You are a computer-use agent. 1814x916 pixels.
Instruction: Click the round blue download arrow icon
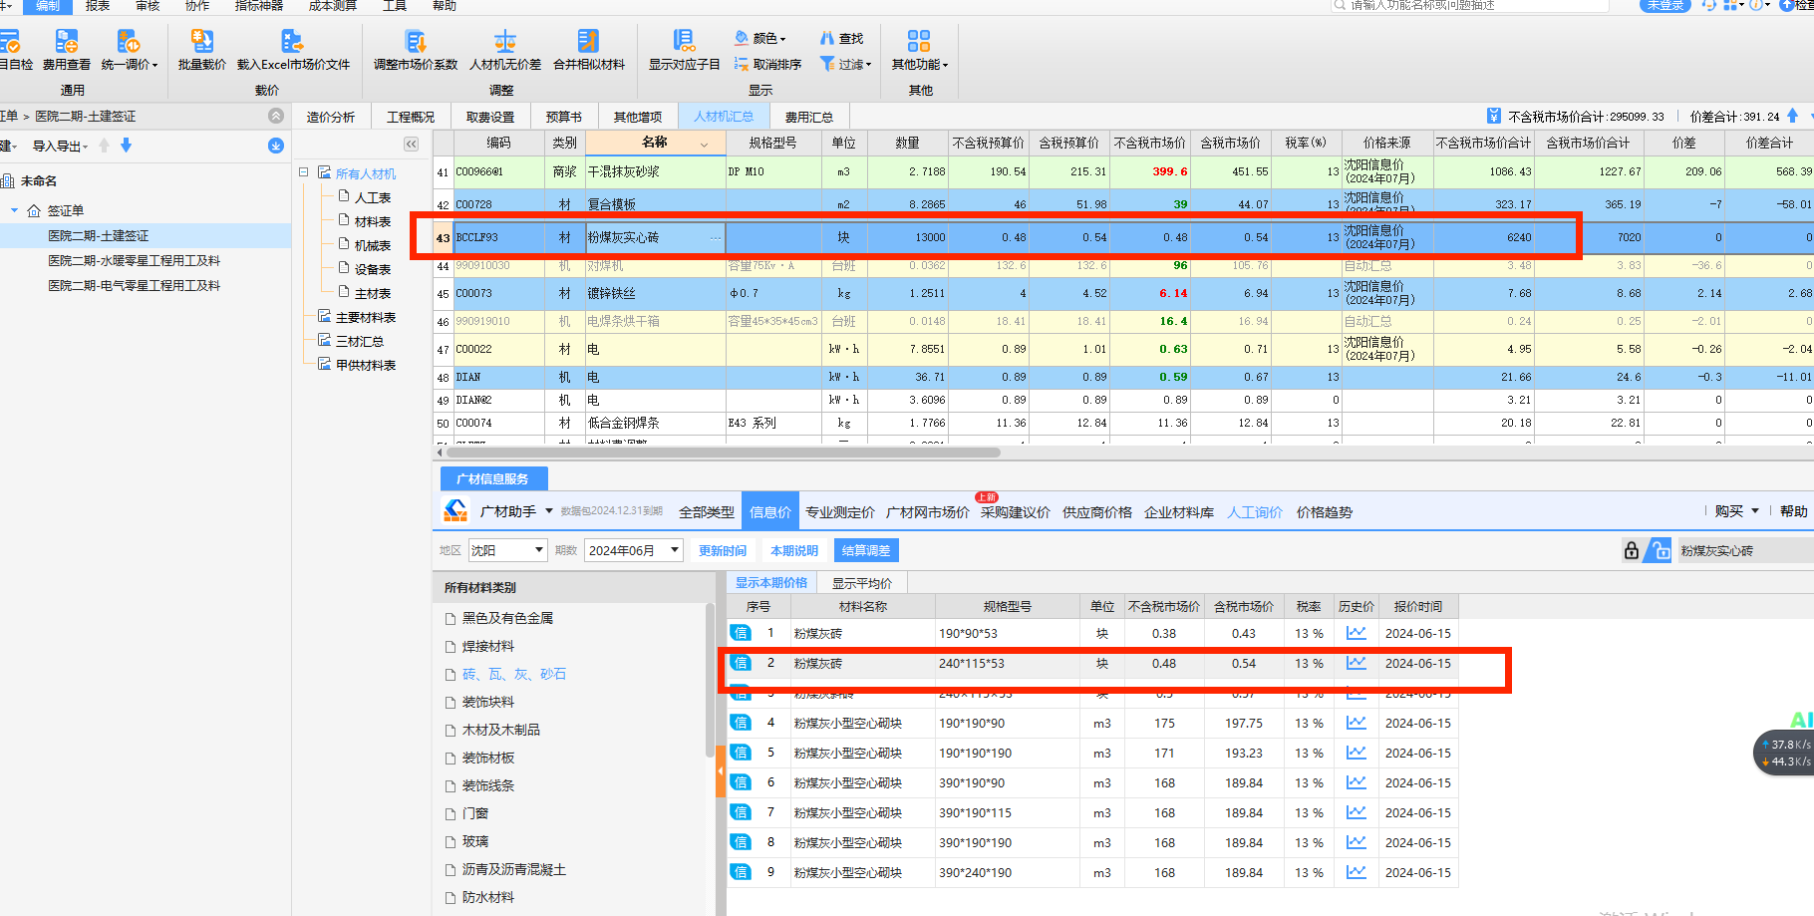pos(276,146)
